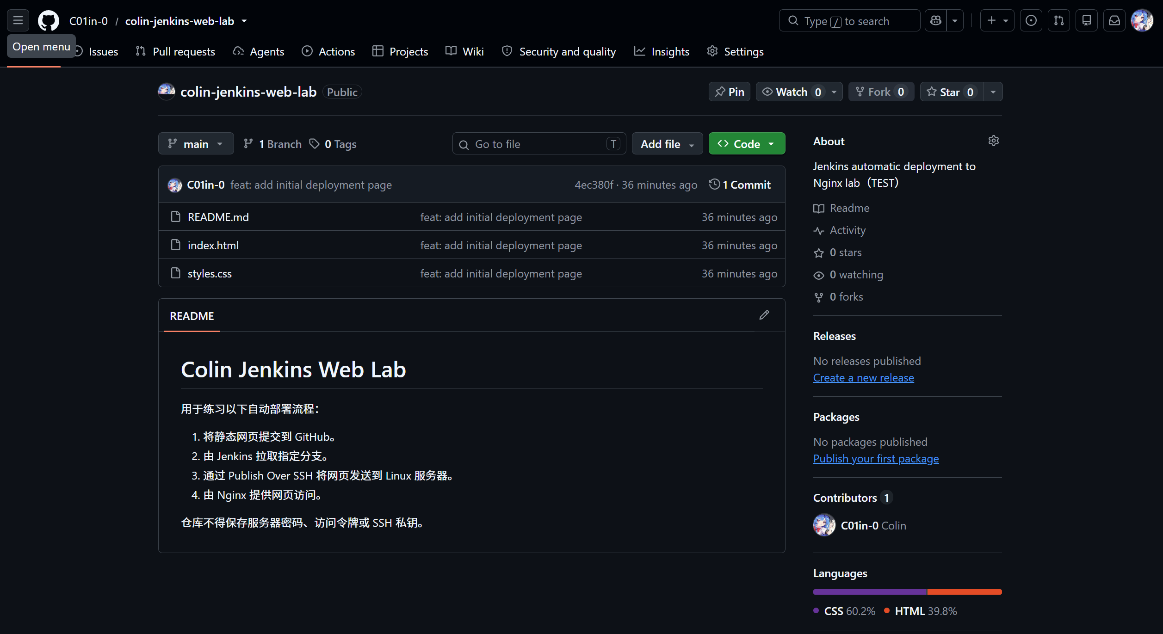Focus the Go to file field
1163x634 pixels.
[539, 144]
